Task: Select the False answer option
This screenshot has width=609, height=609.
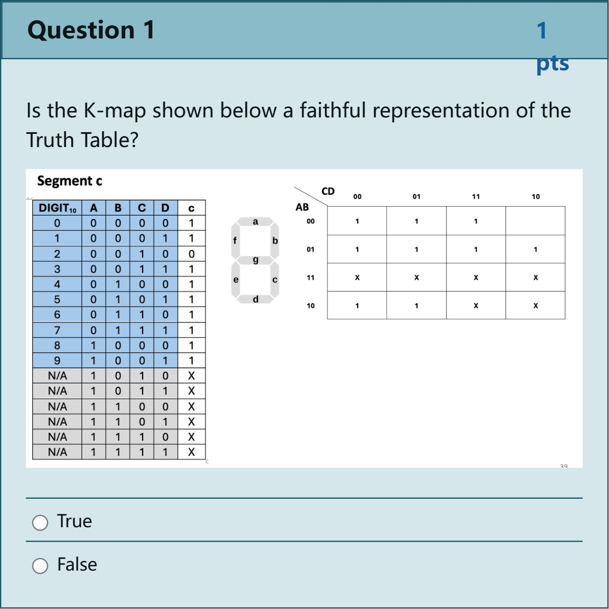Action: 40,566
